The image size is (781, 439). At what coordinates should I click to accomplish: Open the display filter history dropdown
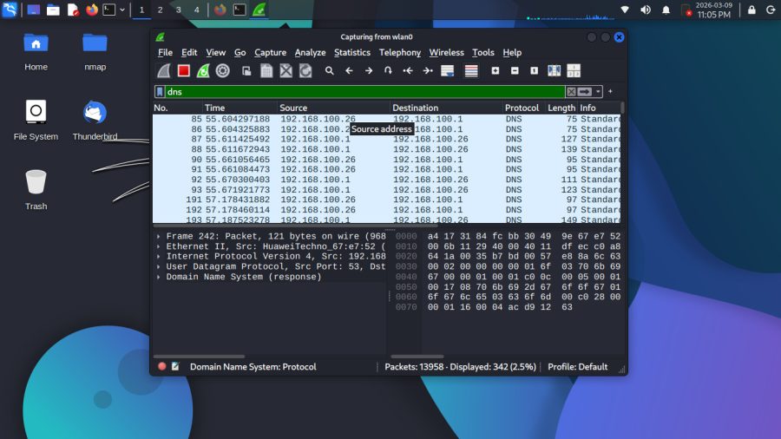598,91
